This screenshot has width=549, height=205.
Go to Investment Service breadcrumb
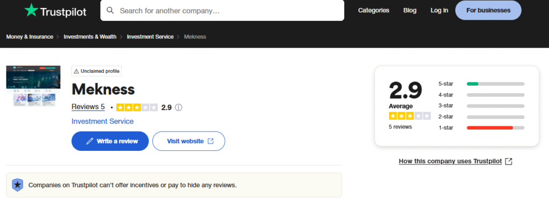tap(150, 36)
